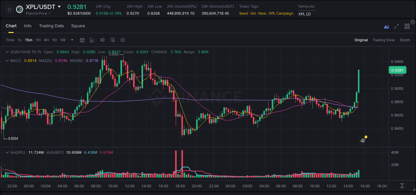
Task: Open the indicator list settings
Action: click(112, 40)
